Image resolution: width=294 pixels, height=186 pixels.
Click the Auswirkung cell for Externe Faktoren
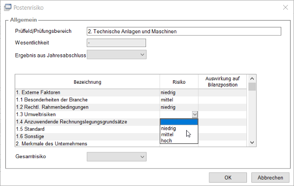222,93
